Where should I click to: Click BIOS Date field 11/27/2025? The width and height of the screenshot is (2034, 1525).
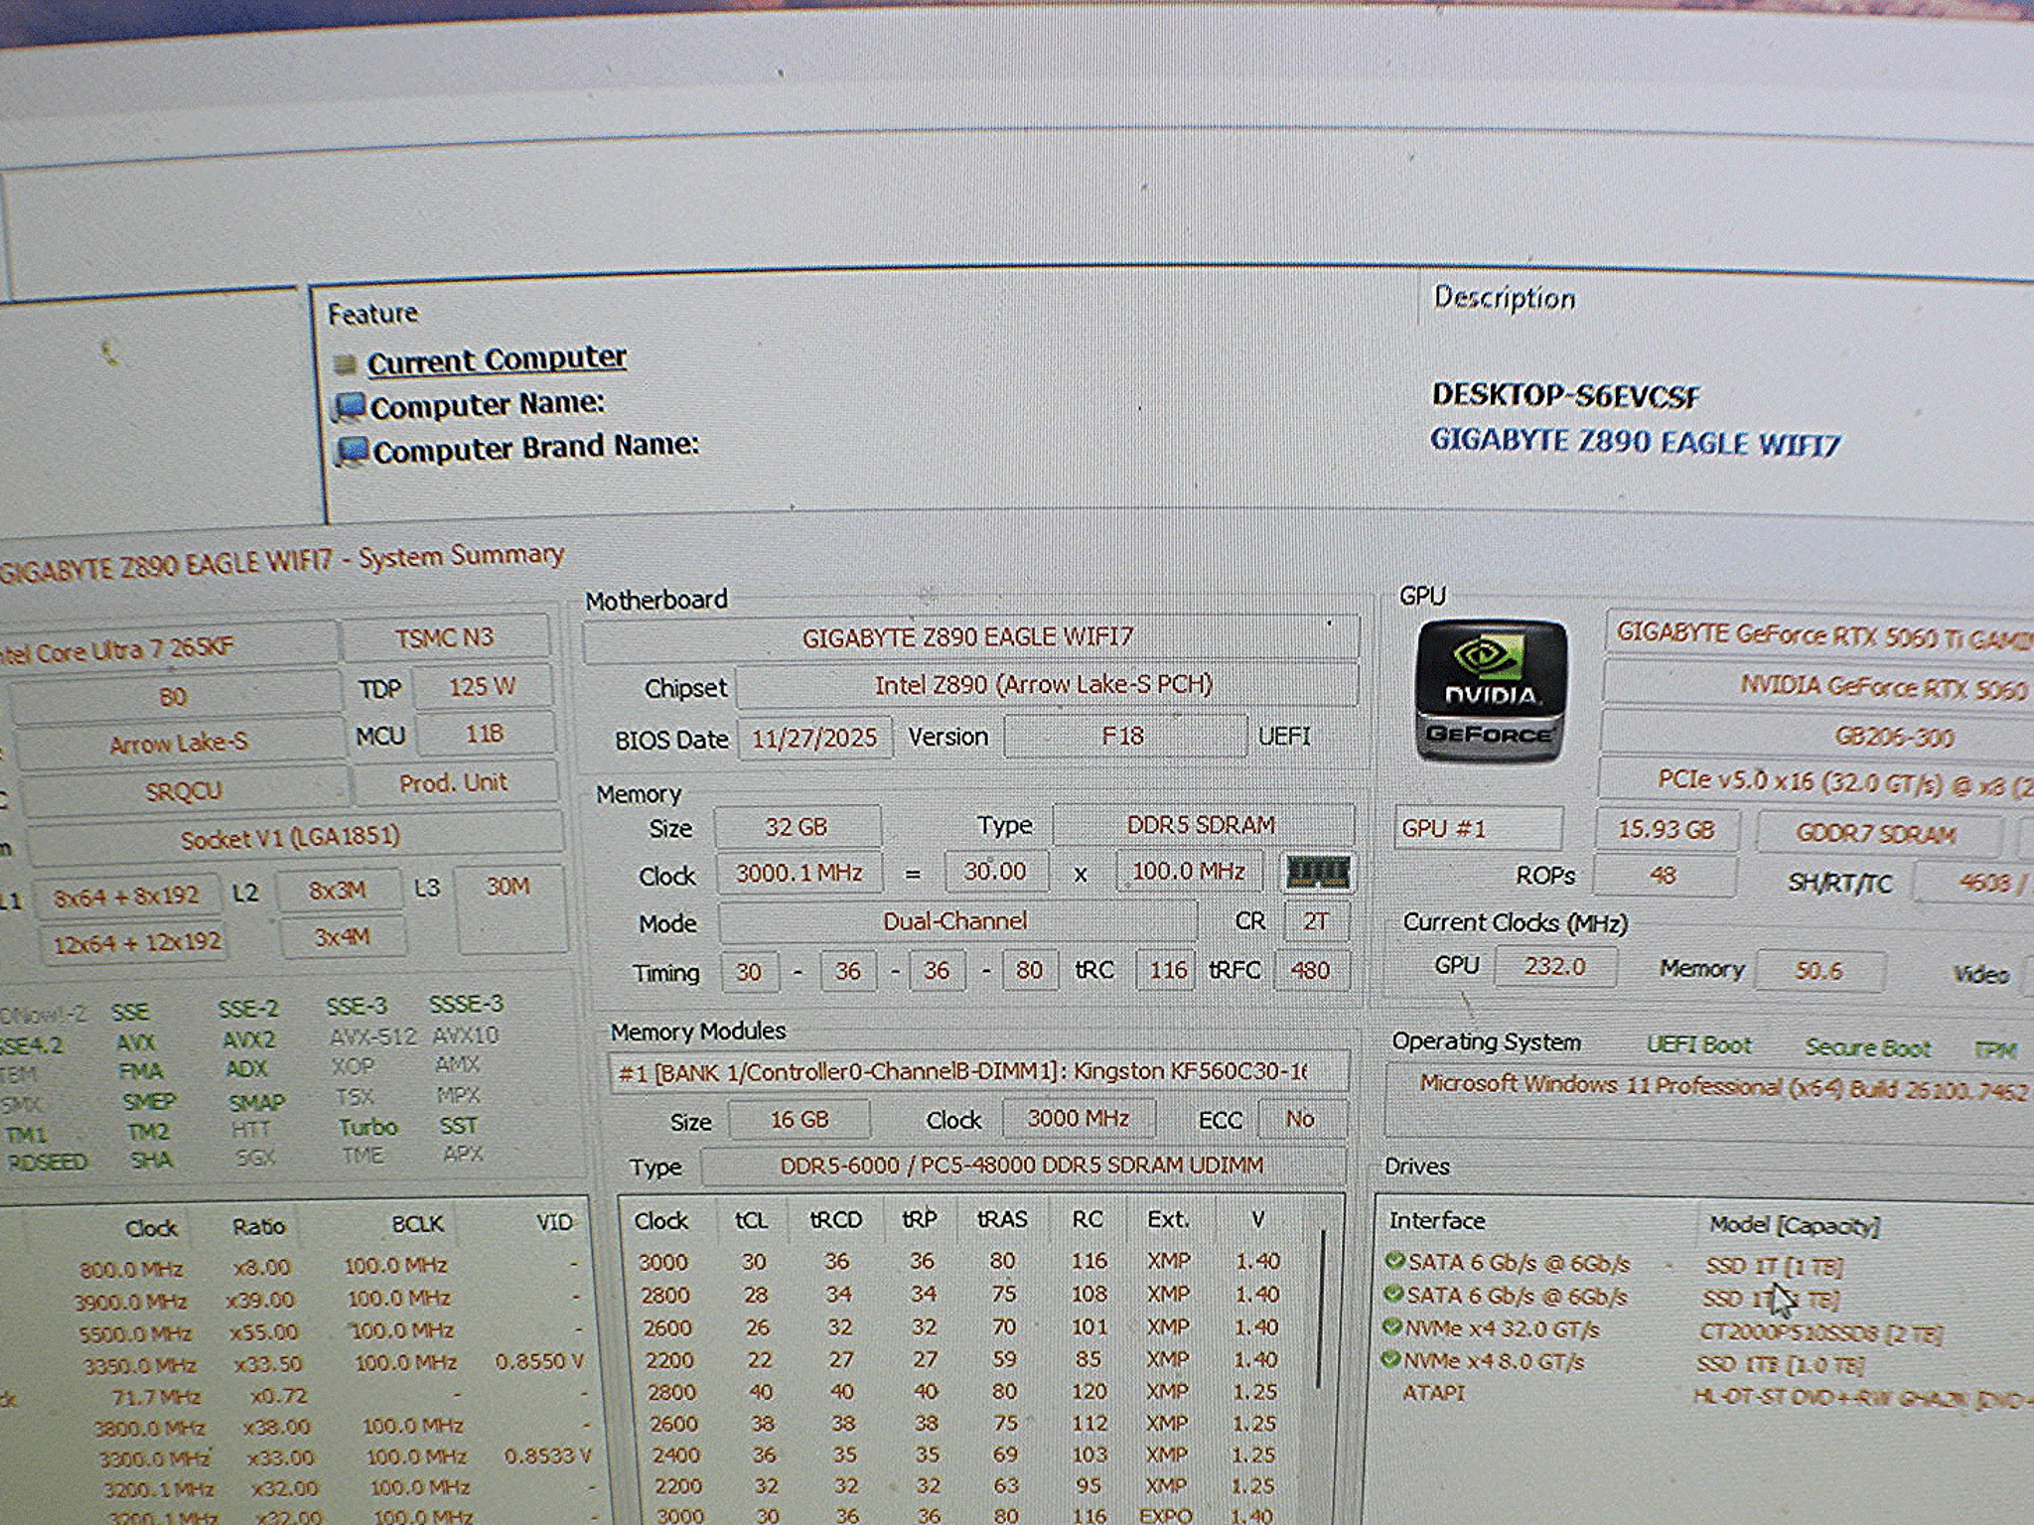[x=814, y=738]
